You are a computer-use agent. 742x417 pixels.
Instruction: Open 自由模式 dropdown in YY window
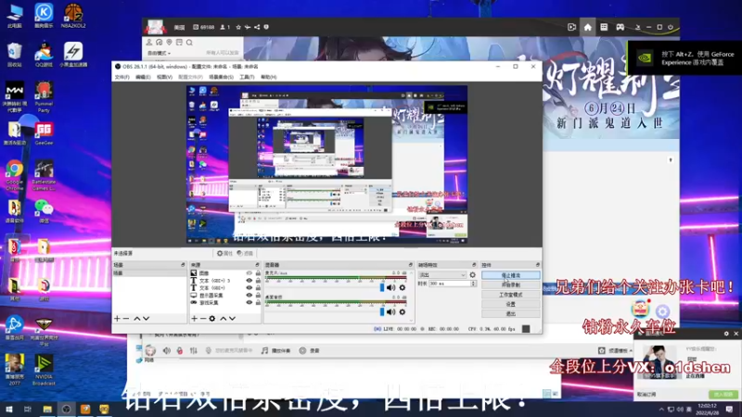(159, 53)
